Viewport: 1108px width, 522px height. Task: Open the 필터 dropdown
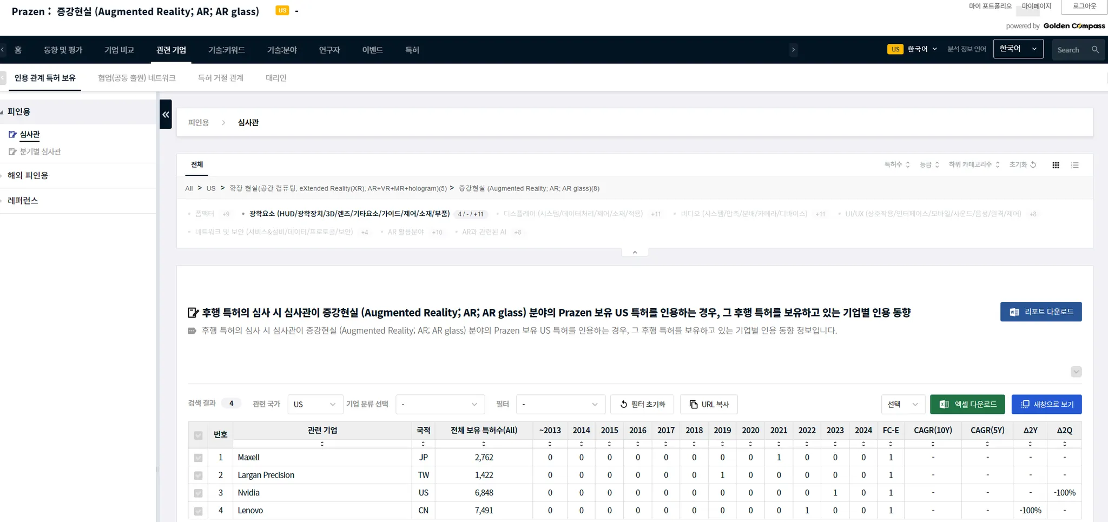point(560,405)
